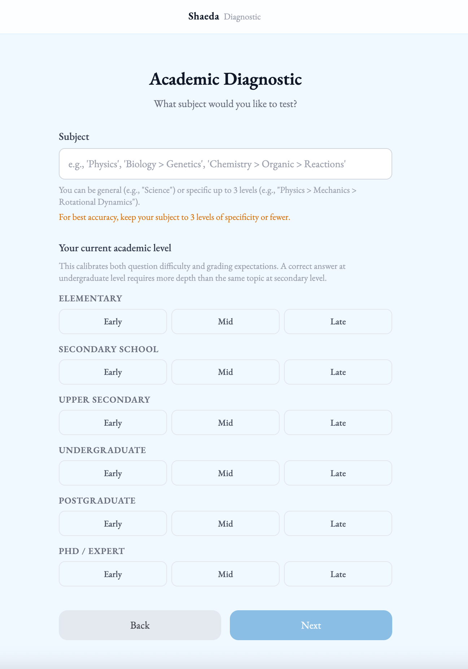Select Late under Undergraduate

click(338, 473)
